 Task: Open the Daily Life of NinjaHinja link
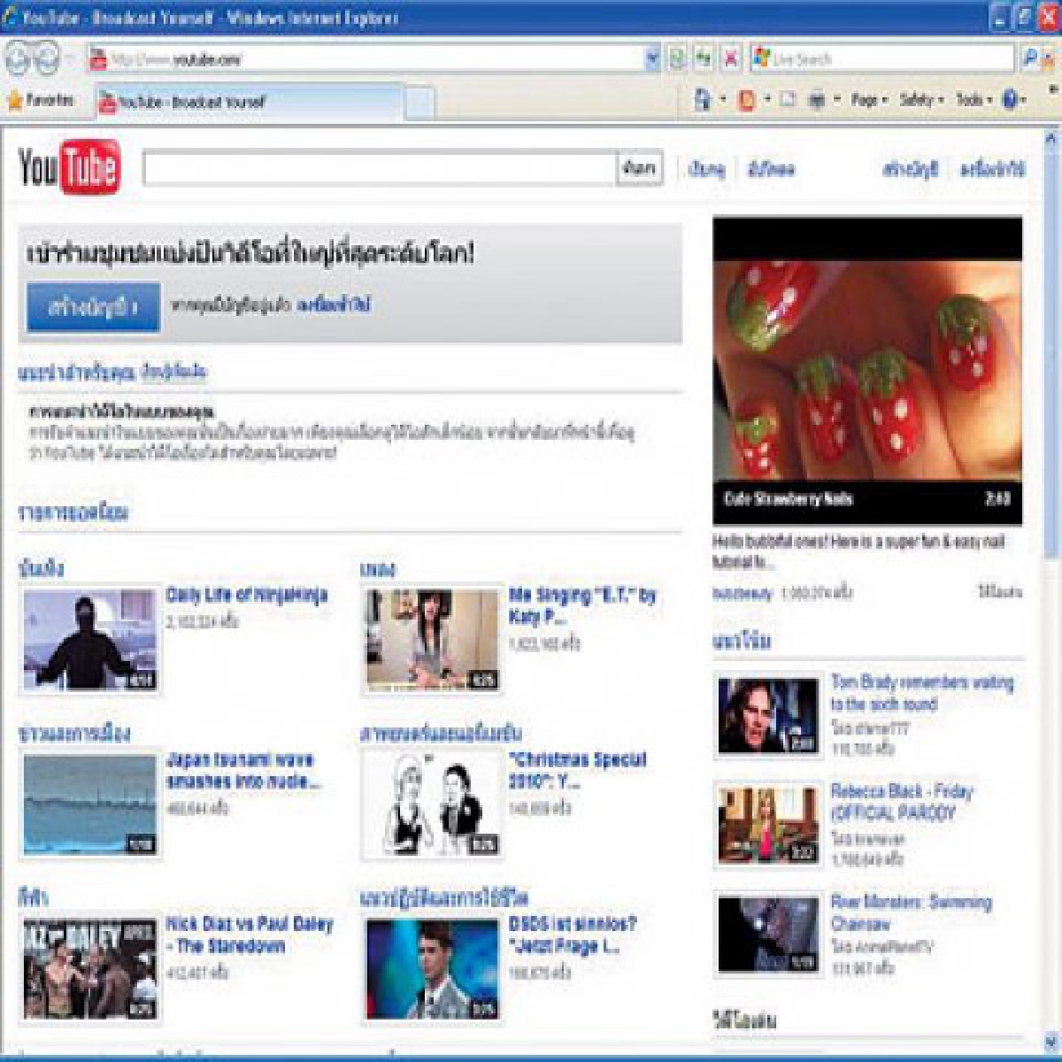click(247, 595)
